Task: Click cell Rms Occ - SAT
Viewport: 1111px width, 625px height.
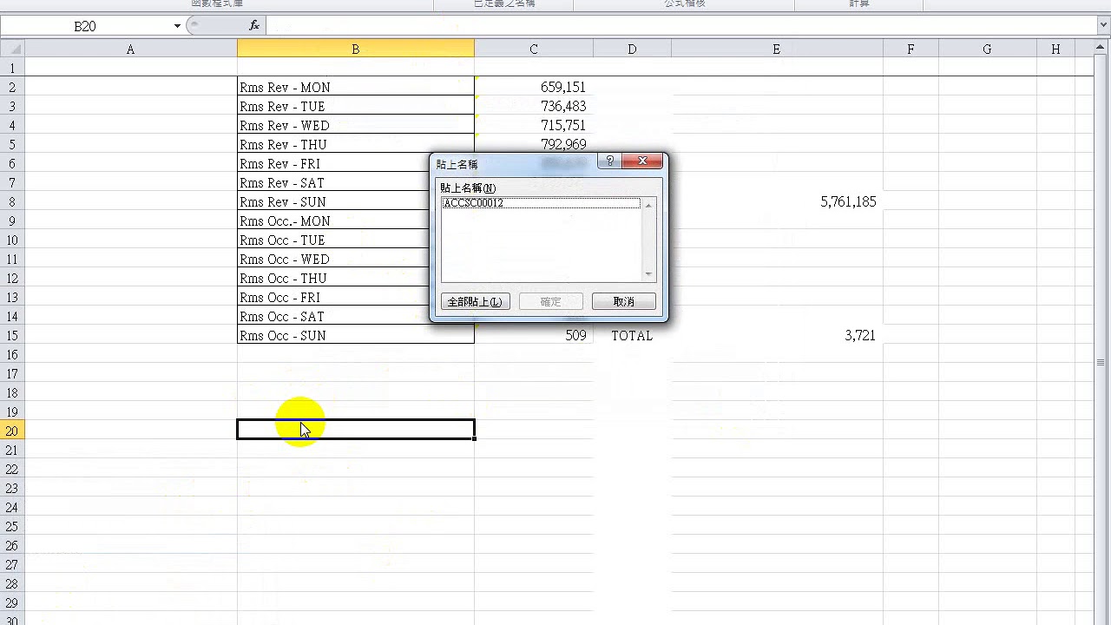Action: (334, 316)
